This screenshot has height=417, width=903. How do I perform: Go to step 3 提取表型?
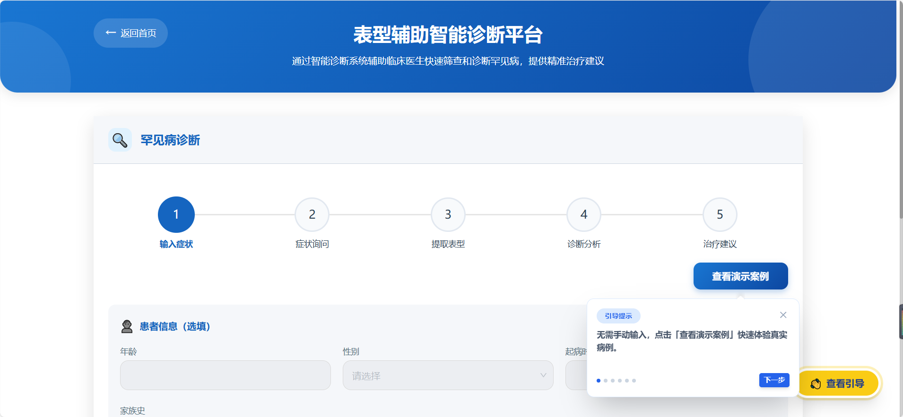(x=448, y=214)
